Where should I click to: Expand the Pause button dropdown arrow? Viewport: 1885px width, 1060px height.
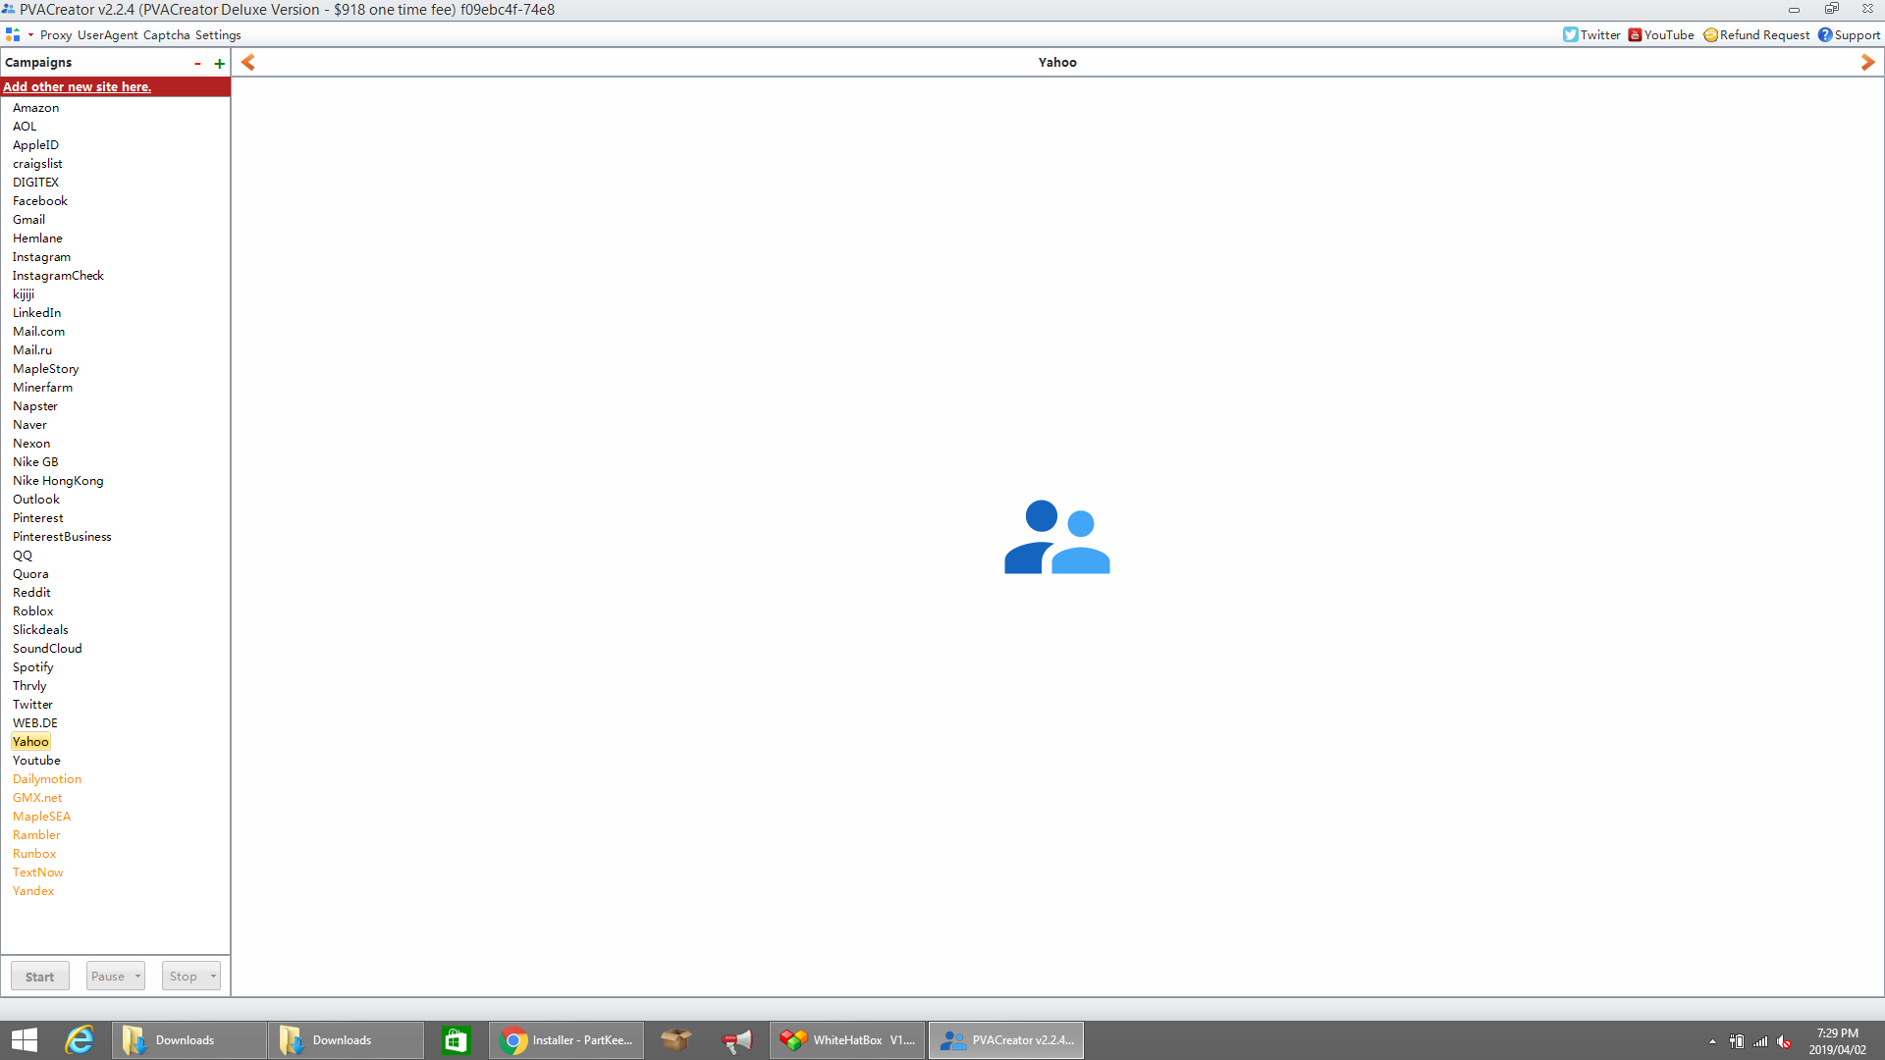137,976
